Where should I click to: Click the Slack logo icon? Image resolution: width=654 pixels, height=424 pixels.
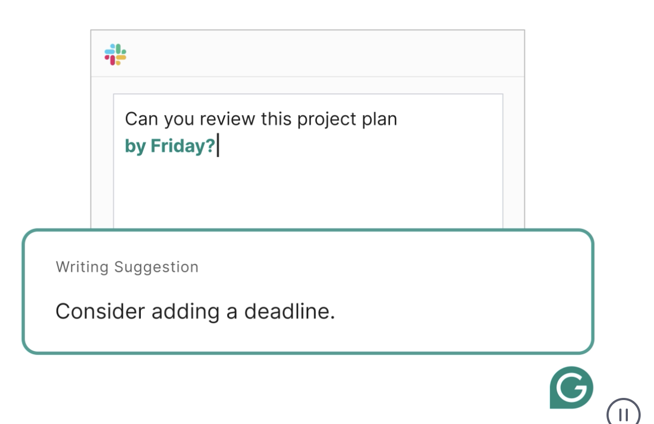click(x=115, y=54)
